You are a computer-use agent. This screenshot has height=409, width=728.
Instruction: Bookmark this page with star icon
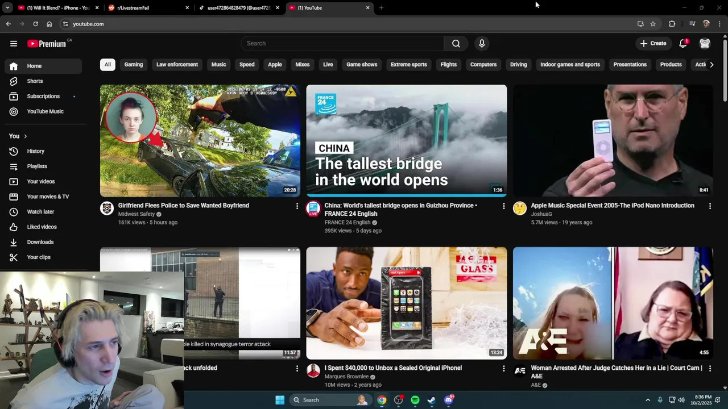click(653, 24)
